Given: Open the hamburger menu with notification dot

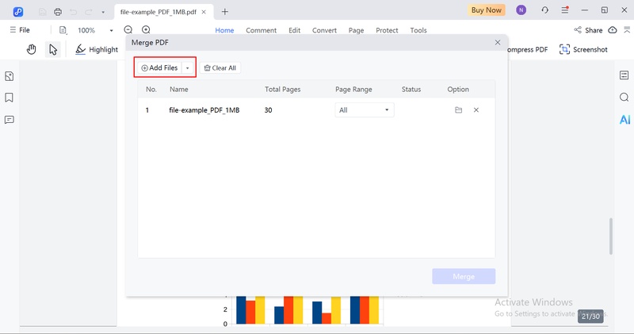Looking at the screenshot, I should [x=565, y=10].
